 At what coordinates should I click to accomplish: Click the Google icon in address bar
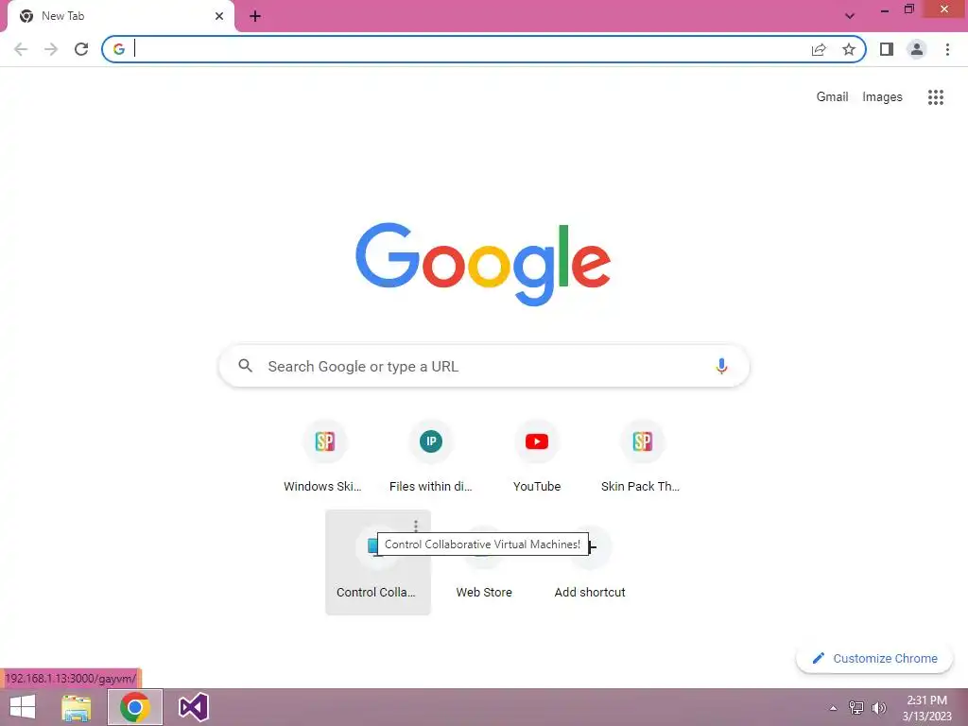[x=119, y=49]
